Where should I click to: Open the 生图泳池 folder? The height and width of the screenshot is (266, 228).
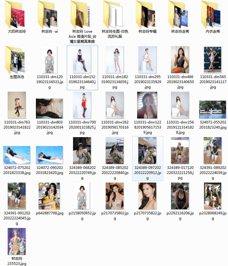[17, 60]
